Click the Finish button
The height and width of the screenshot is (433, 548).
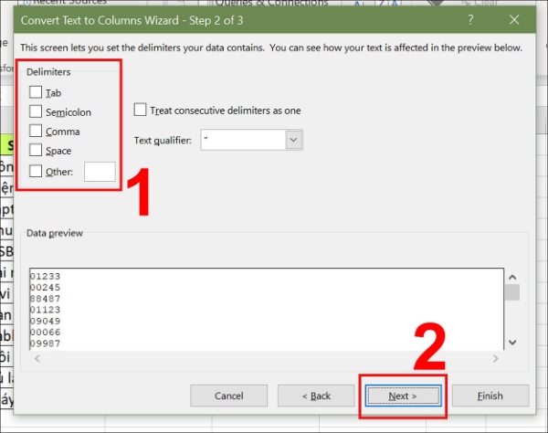[490, 396]
